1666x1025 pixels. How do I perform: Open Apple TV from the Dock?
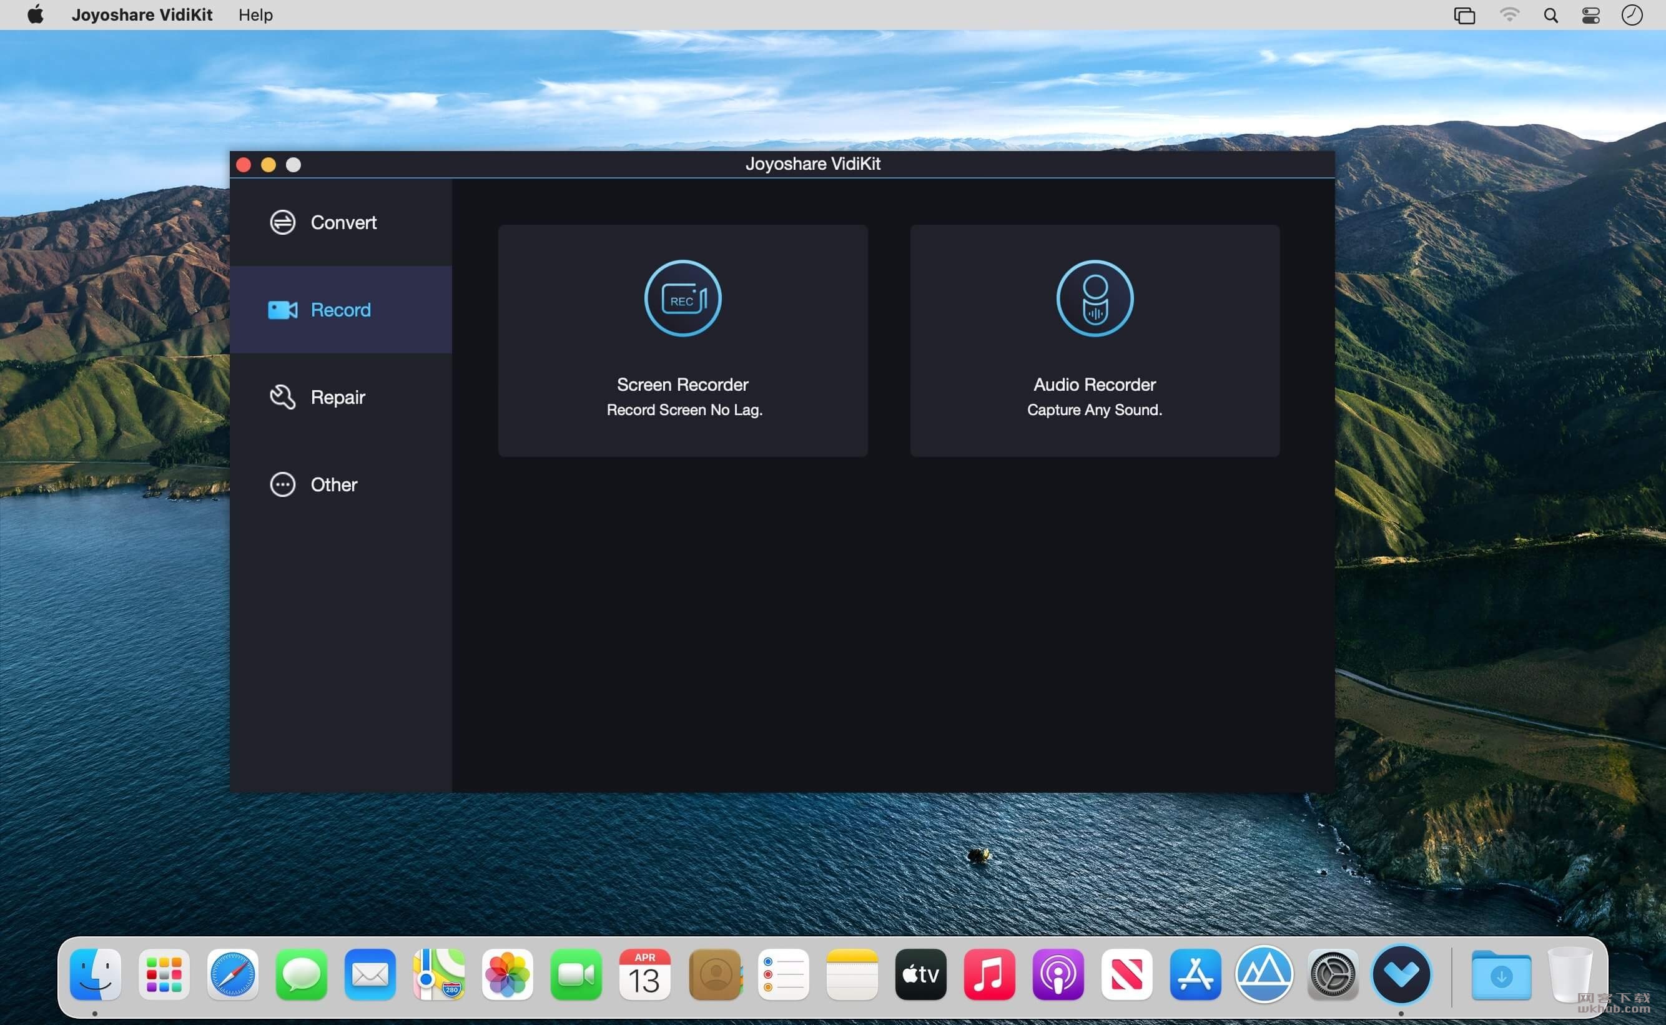(921, 974)
